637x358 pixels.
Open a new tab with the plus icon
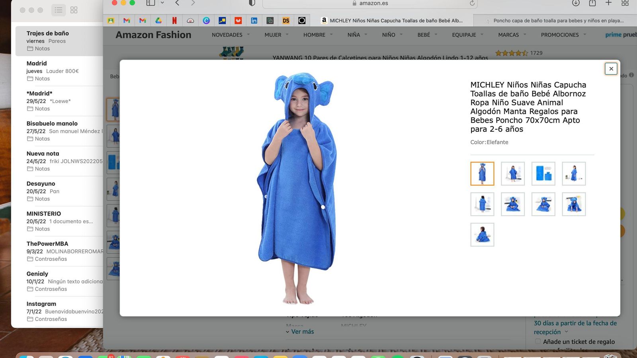coord(608,3)
